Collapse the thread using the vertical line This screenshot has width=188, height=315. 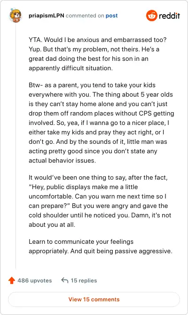point(16,147)
